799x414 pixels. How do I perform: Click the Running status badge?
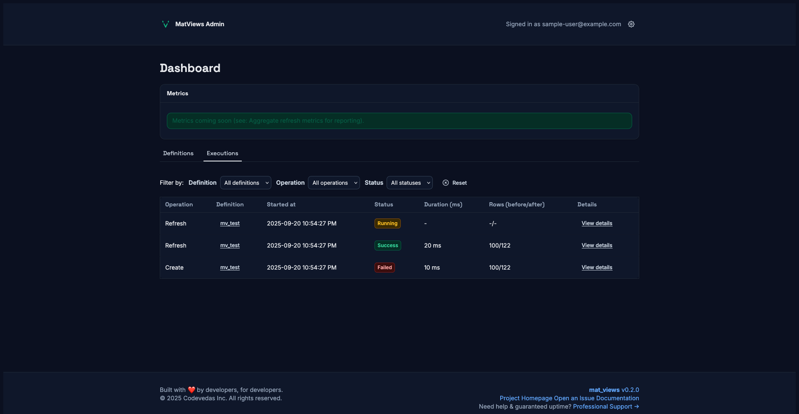(x=387, y=223)
